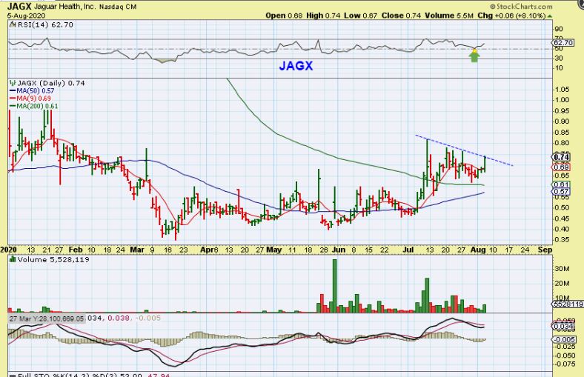Open the StockCharts.com link
584x377 pixels.
[x=521, y=7]
